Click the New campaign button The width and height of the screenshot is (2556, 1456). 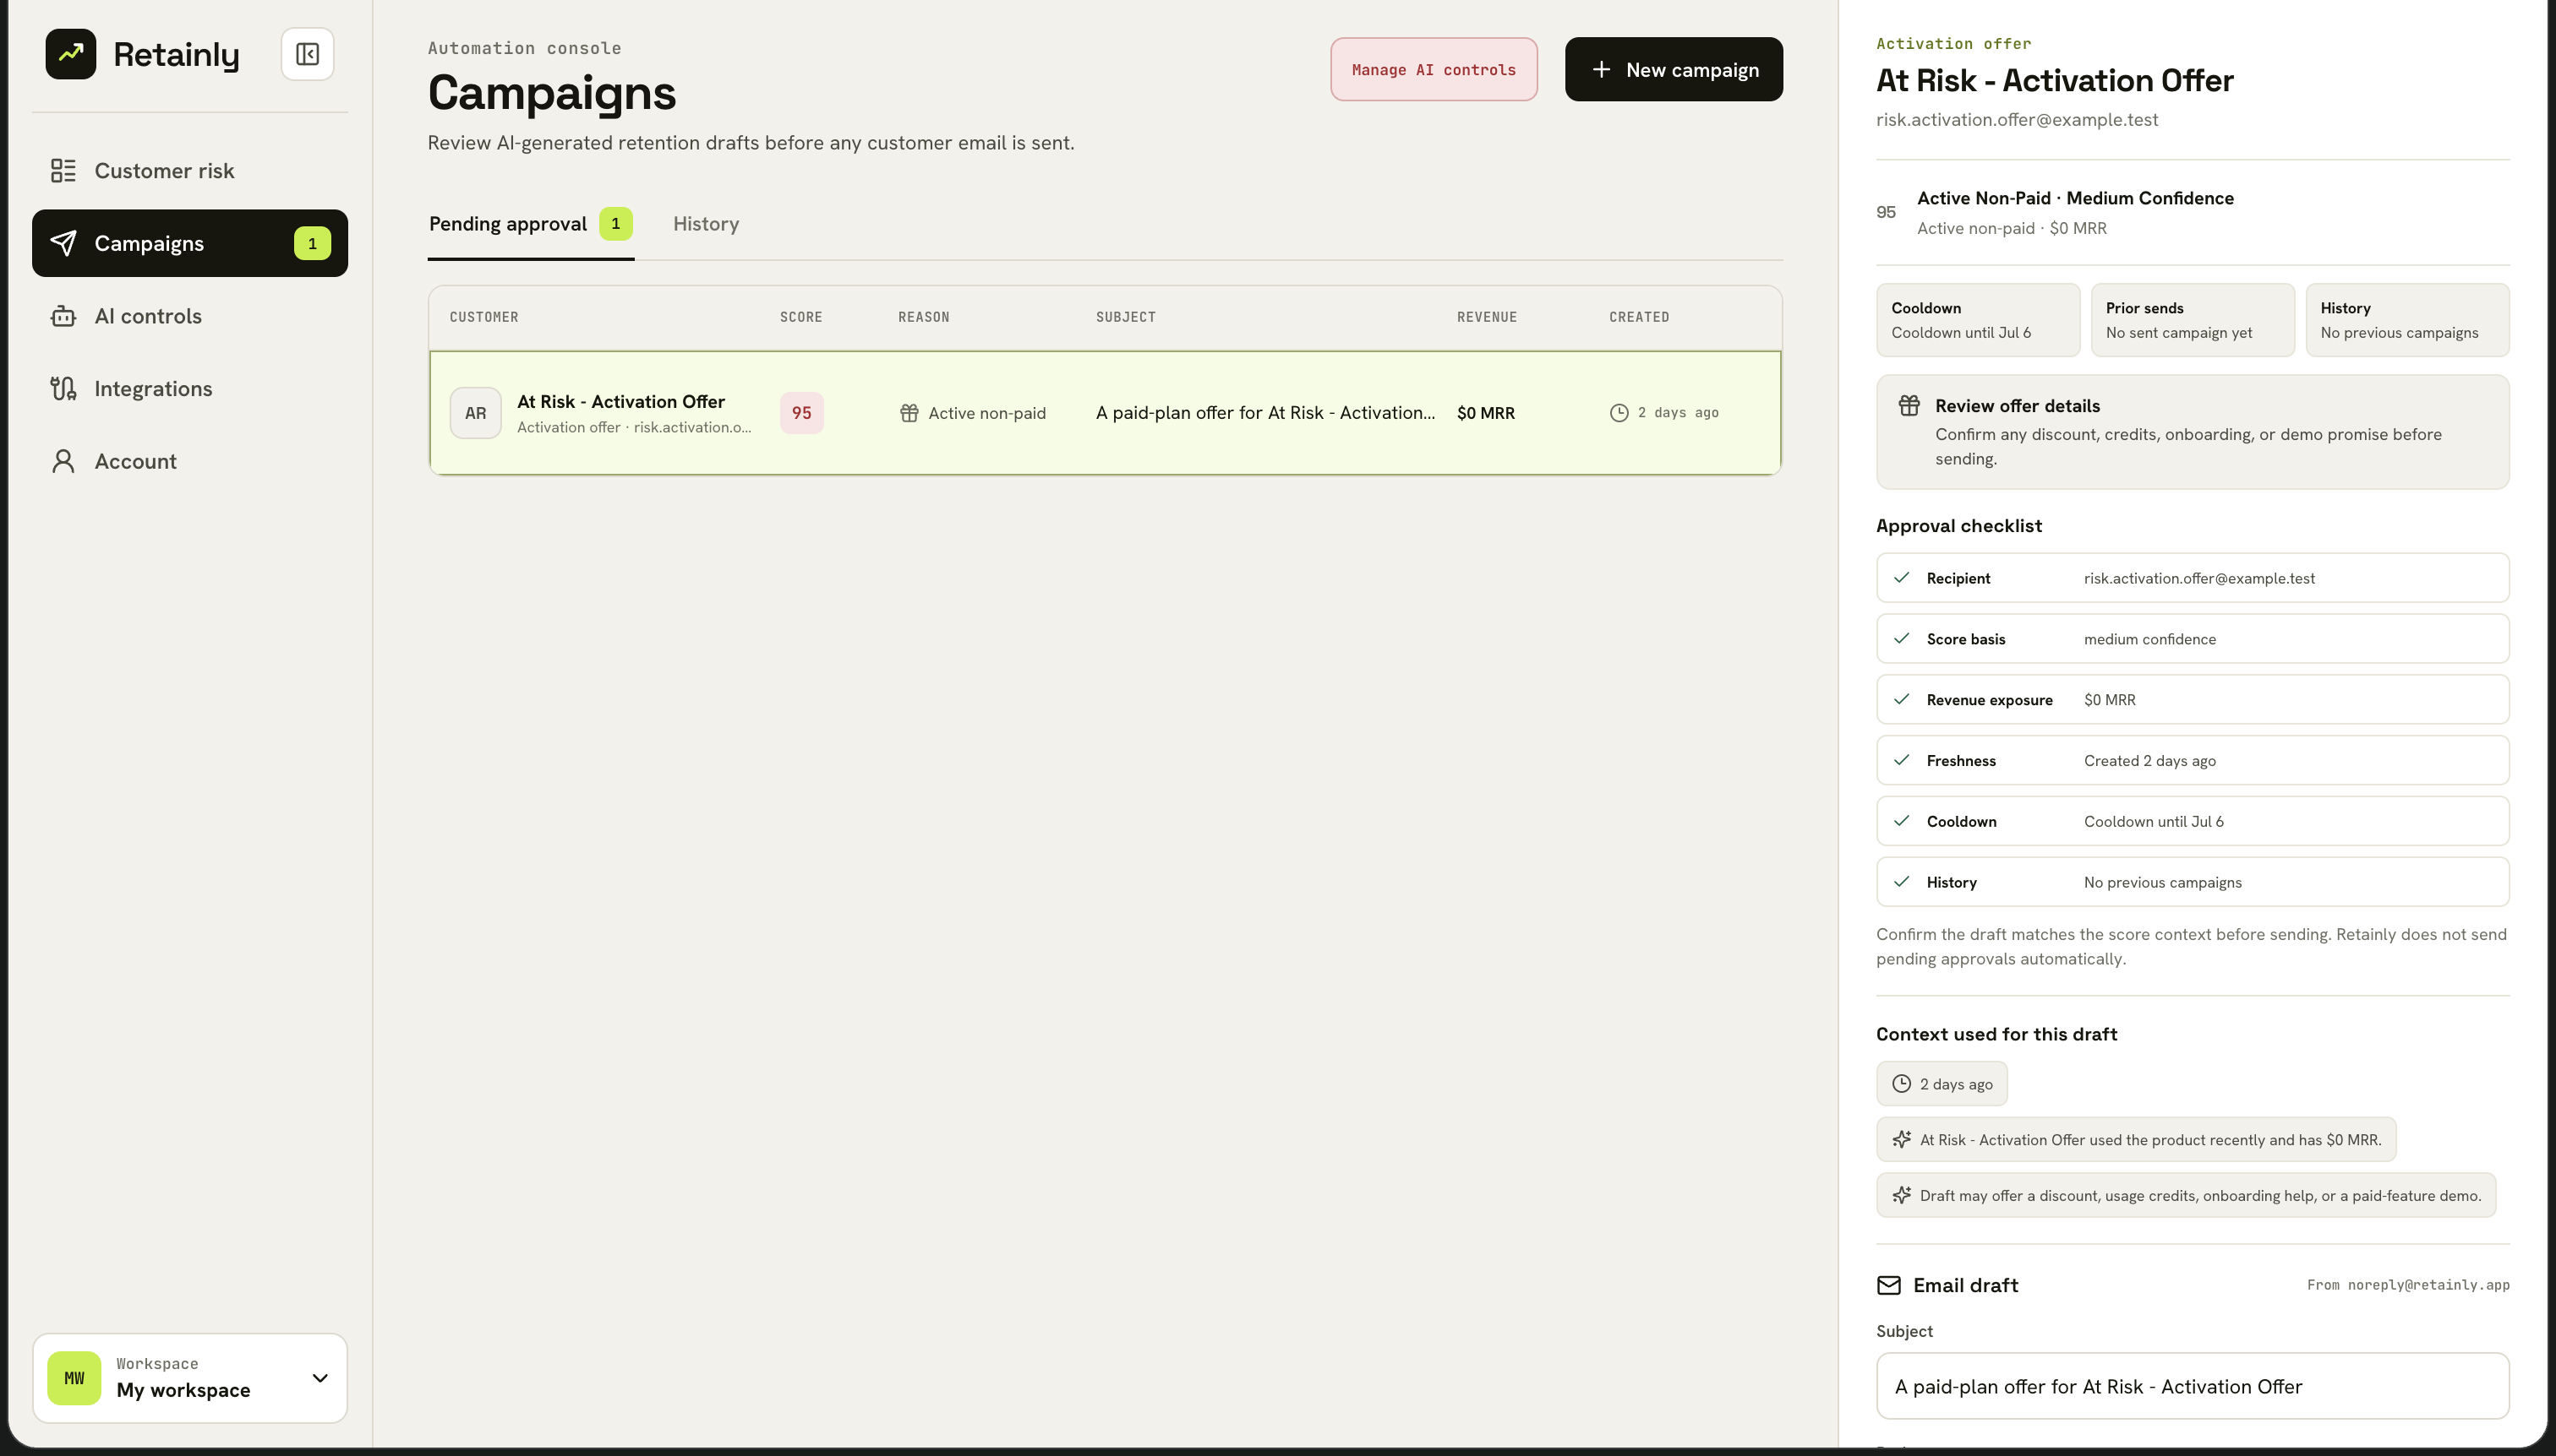point(1674,69)
